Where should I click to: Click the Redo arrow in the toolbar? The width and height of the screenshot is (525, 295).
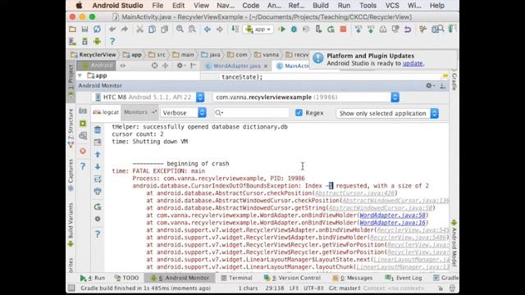coord(124,29)
